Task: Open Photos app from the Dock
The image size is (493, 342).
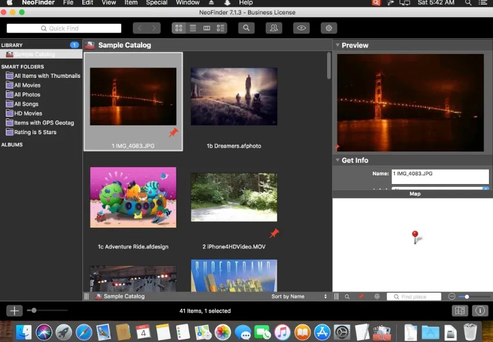Action: 223,332
